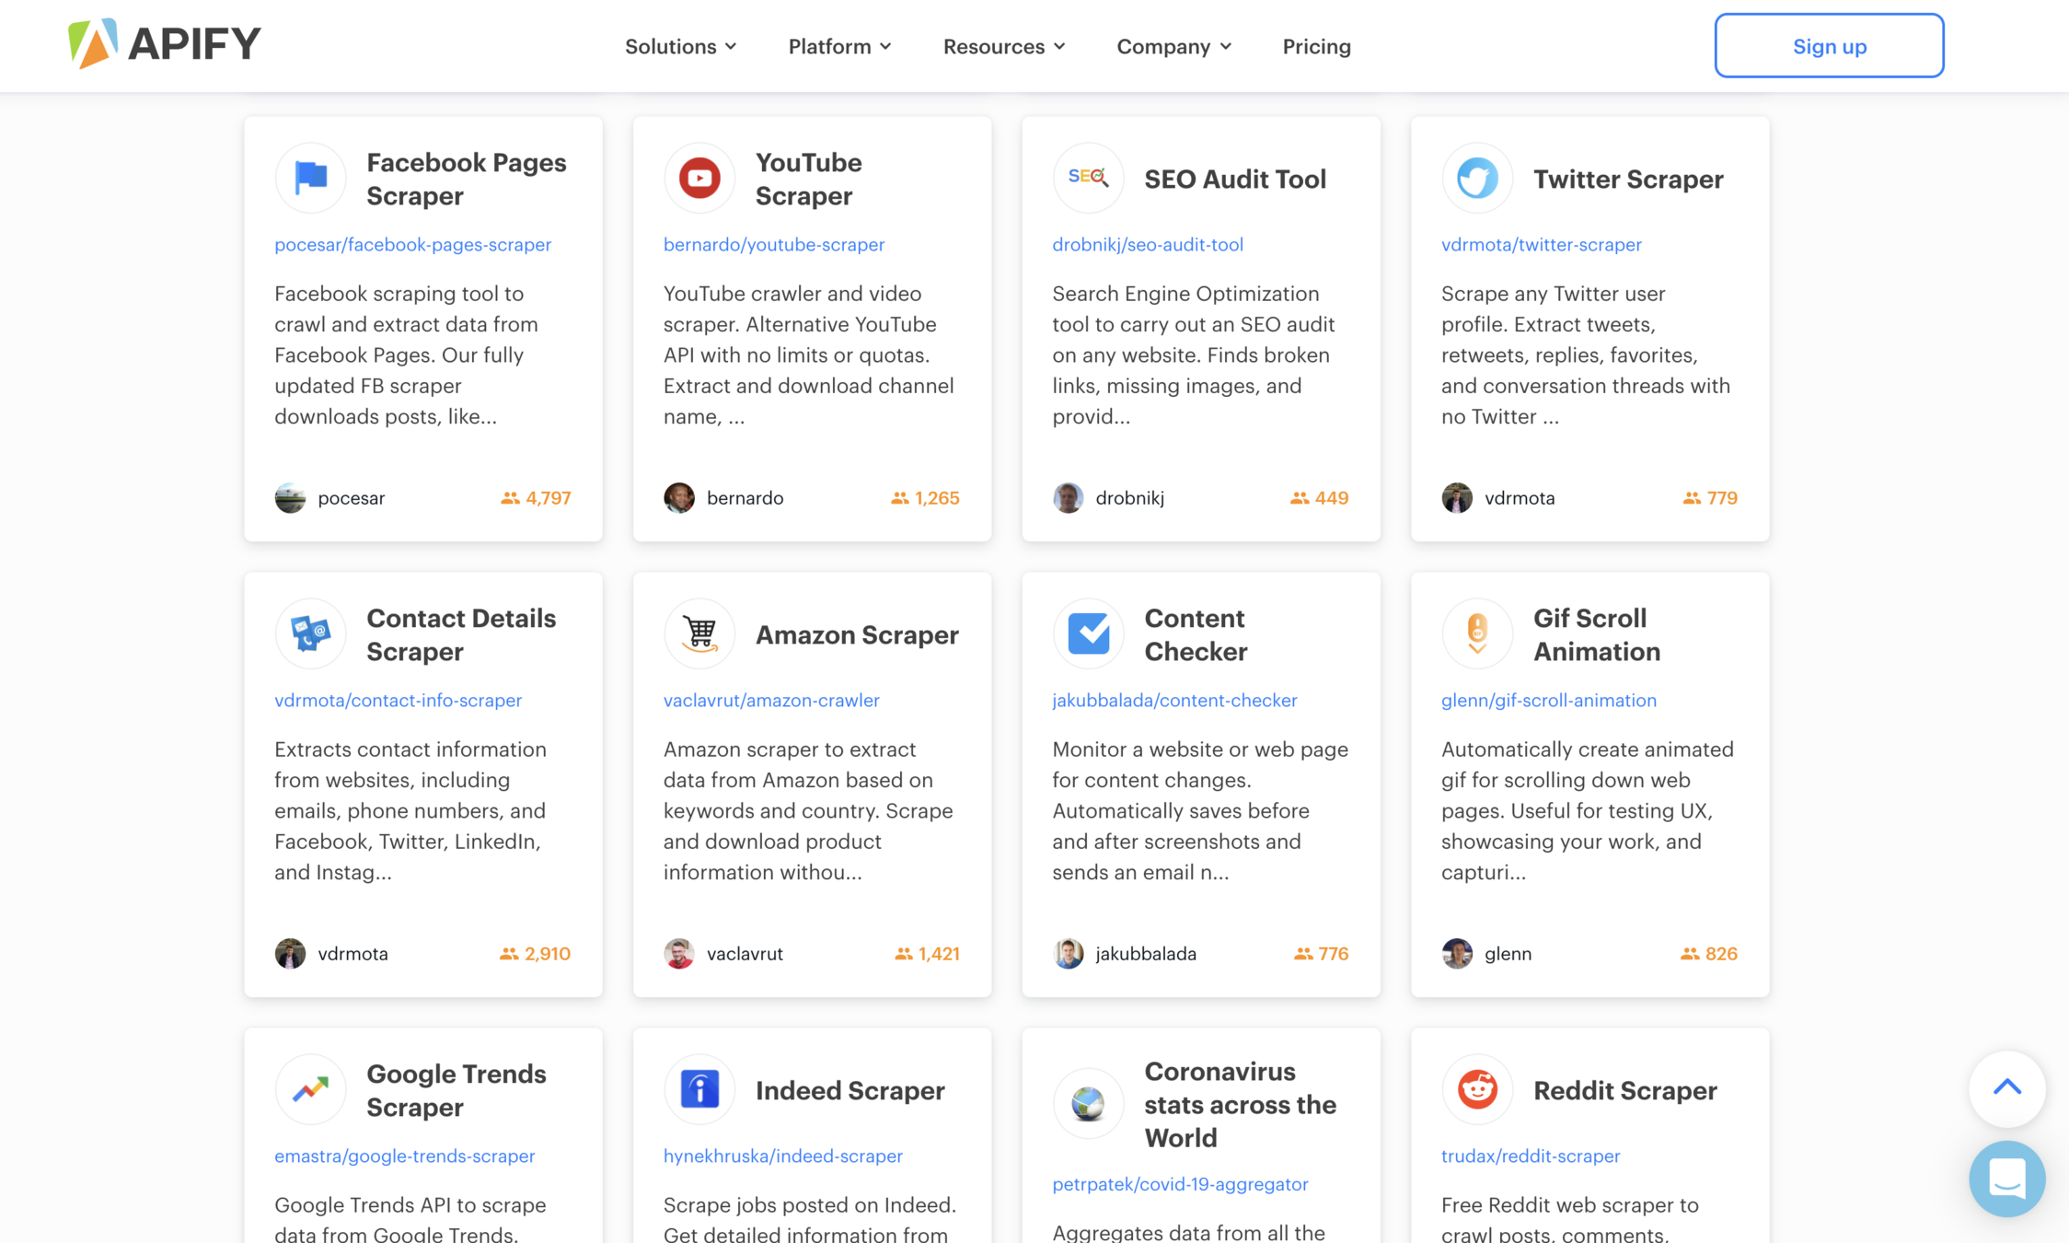This screenshot has width=2069, height=1243.
Task: Expand the Solutions dropdown menu
Action: (x=680, y=46)
